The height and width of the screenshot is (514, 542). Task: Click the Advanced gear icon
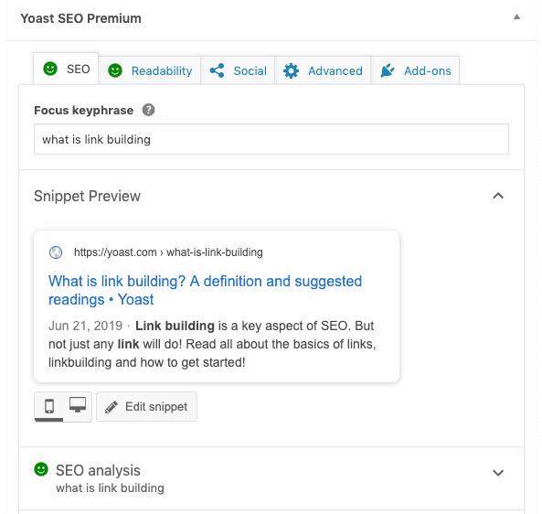click(291, 71)
